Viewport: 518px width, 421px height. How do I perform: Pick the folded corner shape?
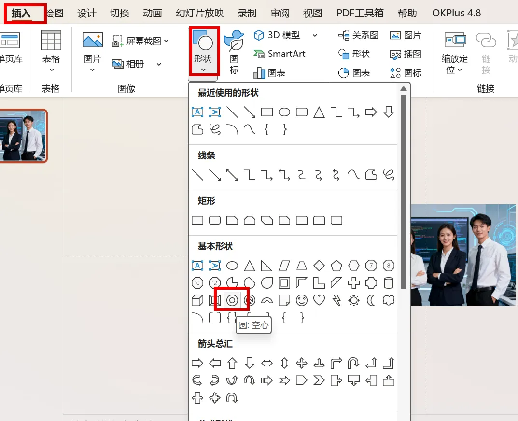coord(284,300)
